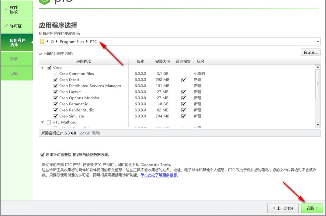This screenshot has width=326, height=216.
Task: Uncheck Creo Render Studio
Action: pos(55,110)
